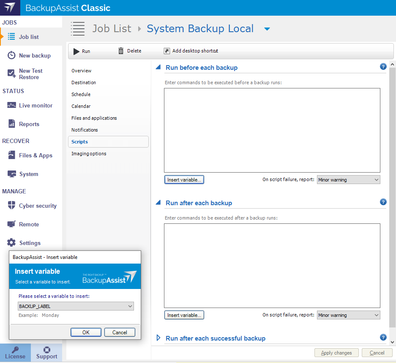
Task: Switch to the Notifications tab
Action: pyautogui.click(x=85, y=130)
